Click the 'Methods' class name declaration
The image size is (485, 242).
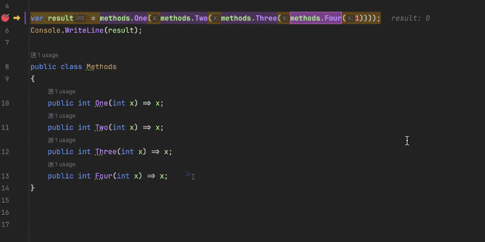pyautogui.click(x=101, y=67)
